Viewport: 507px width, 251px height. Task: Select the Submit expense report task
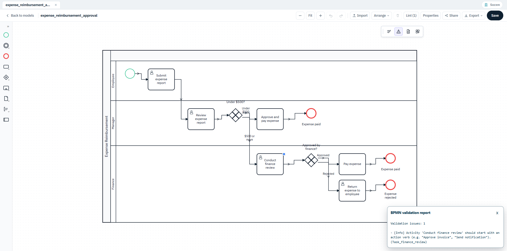[161, 79]
